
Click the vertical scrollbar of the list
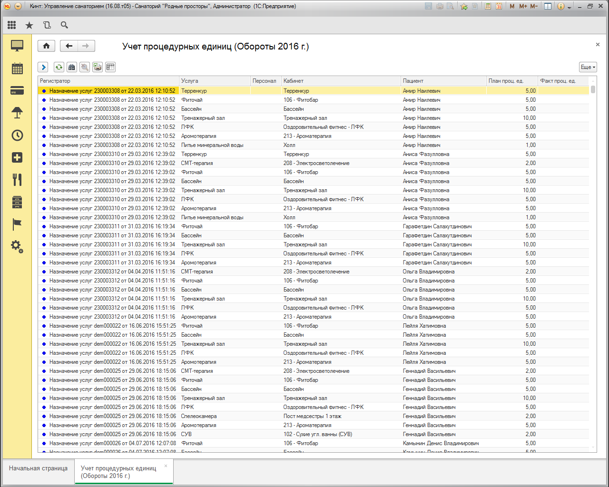coord(593,266)
